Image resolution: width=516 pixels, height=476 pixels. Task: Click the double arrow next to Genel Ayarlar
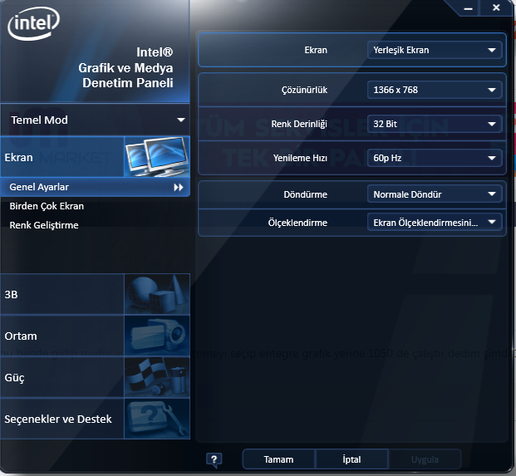(178, 188)
